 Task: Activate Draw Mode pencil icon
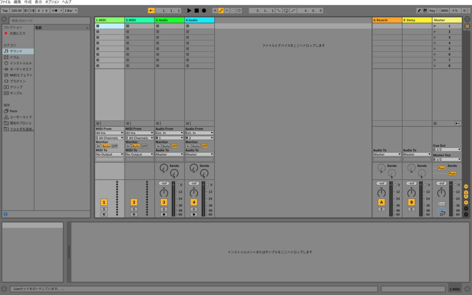419,11
